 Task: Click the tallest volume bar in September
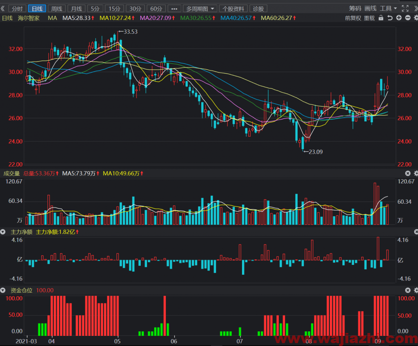click(375, 204)
